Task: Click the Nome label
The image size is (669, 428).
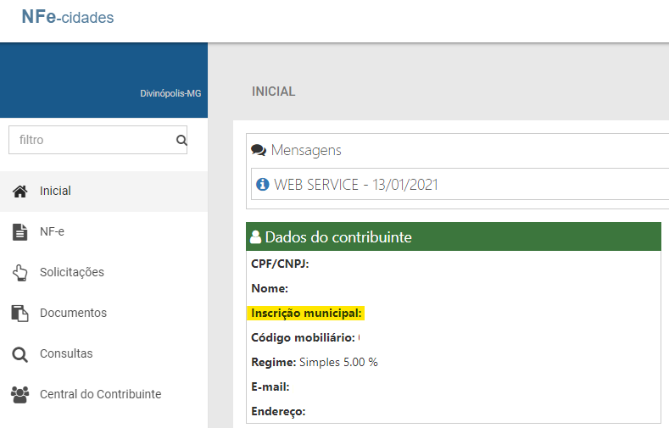Action: 270,289
